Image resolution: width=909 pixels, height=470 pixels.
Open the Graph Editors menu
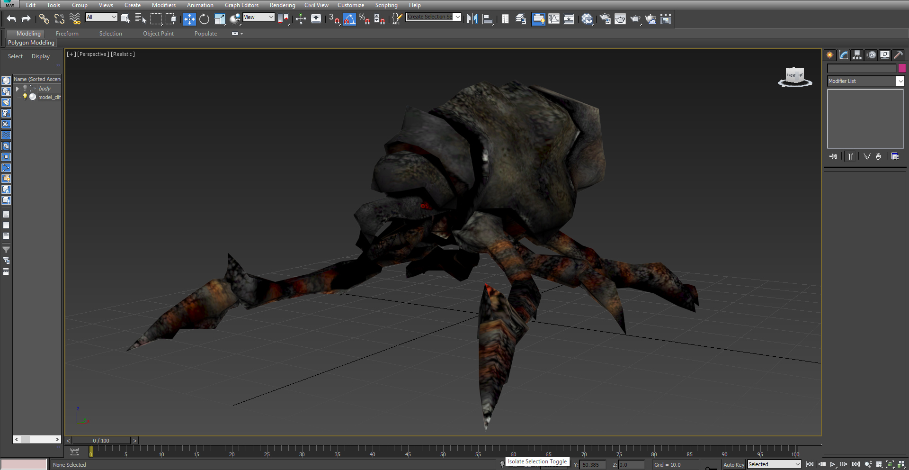(x=241, y=5)
